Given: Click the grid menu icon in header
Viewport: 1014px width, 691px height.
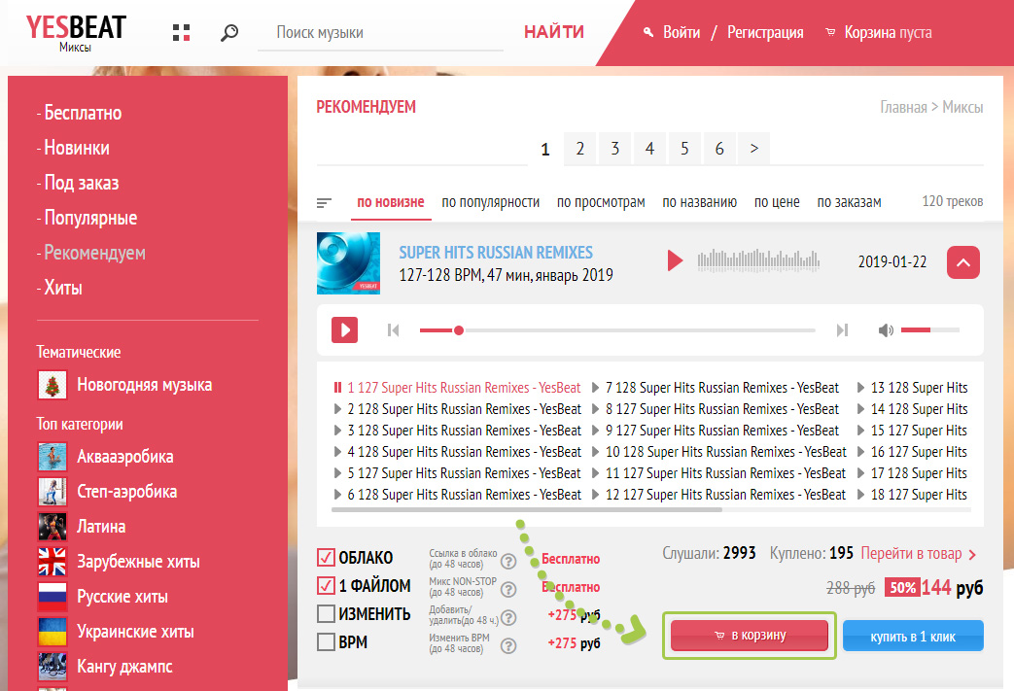Looking at the screenshot, I should 181,33.
